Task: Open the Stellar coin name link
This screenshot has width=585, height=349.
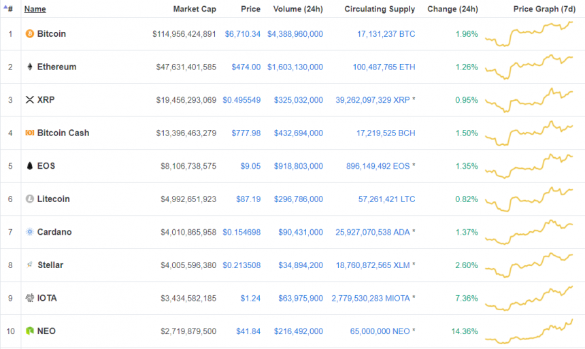Action: pos(50,265)
